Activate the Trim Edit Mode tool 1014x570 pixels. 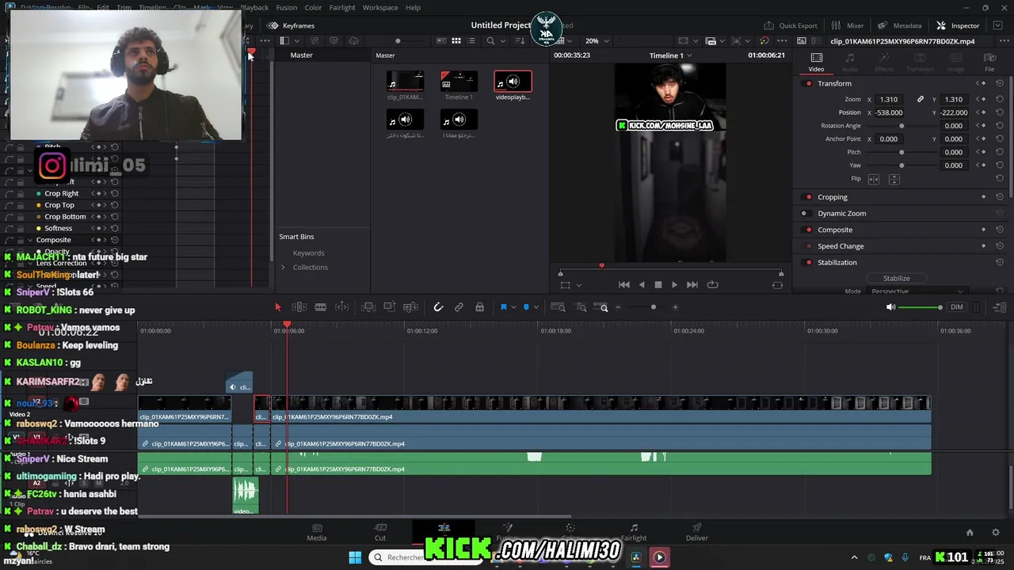point(299,307)
